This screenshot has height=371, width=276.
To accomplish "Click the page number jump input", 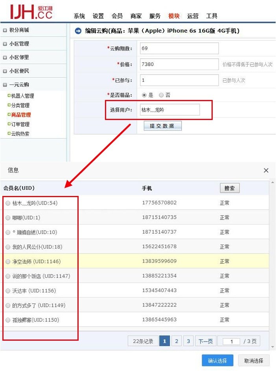I will (x=232, y=341).
